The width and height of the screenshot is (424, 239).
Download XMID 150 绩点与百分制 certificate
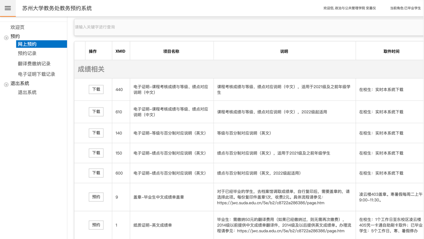[x=96, y=153]
